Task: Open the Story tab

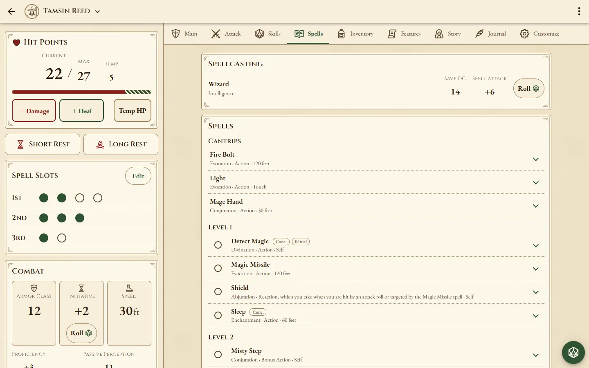Action: [x=448, y=34]
